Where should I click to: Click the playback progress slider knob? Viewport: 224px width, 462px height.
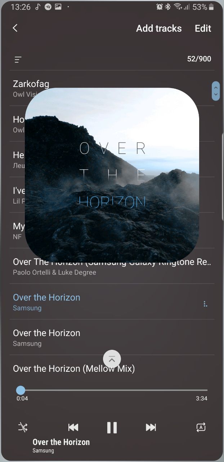21,390
